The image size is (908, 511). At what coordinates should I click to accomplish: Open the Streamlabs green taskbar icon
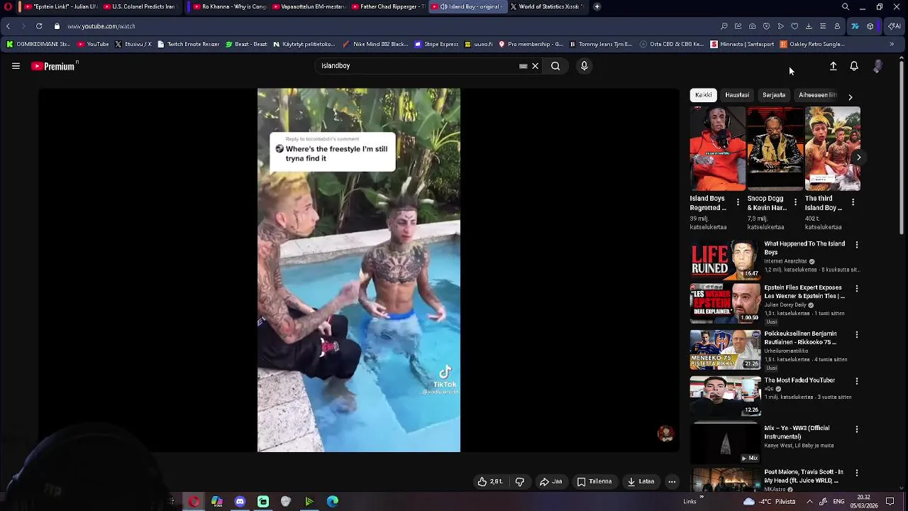point(263,501)
